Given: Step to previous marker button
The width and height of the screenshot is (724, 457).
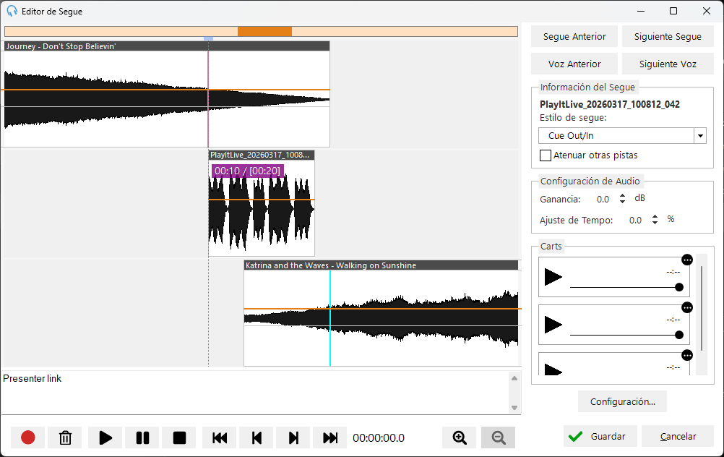Looking at the screenshot, I should click(x=257, y=437).
